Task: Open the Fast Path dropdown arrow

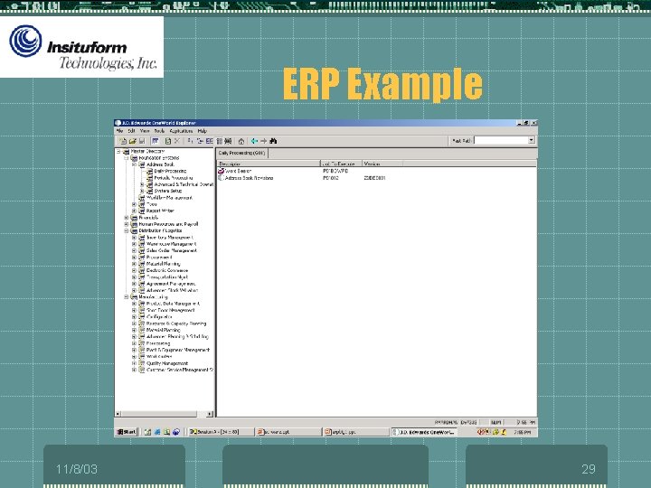Action: click(x=532, y=140)
